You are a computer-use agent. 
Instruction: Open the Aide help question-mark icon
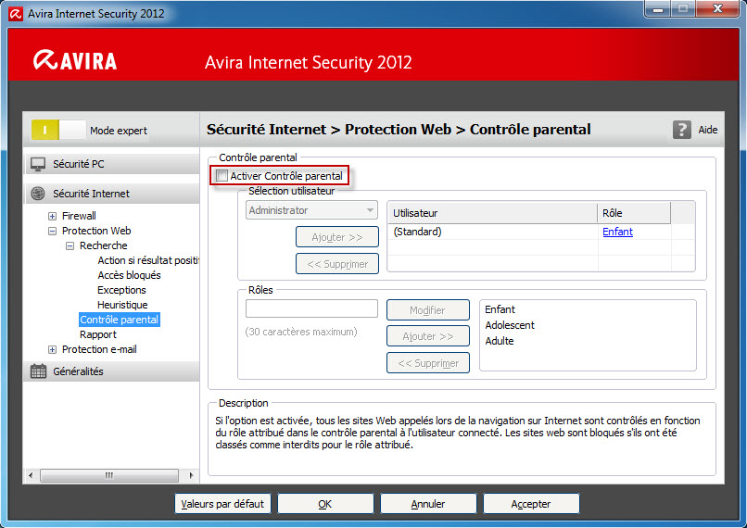(x=682, y=130)
